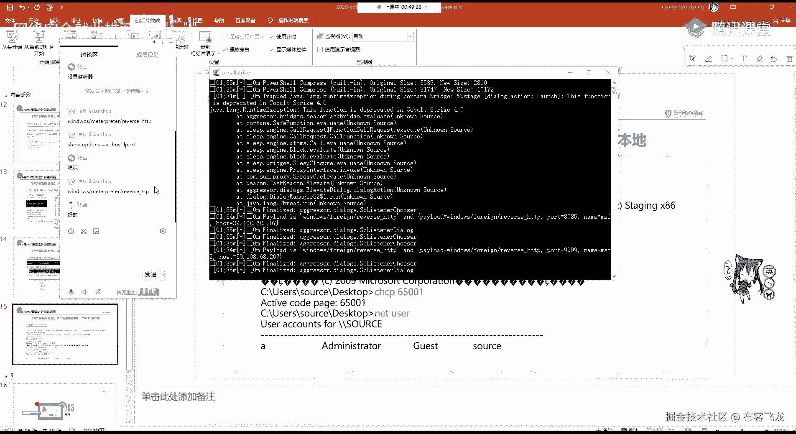Viewport: 796px width, 434px height.
Task: Open the undo history dropdown arrow
Action: [x=28, y=7]
